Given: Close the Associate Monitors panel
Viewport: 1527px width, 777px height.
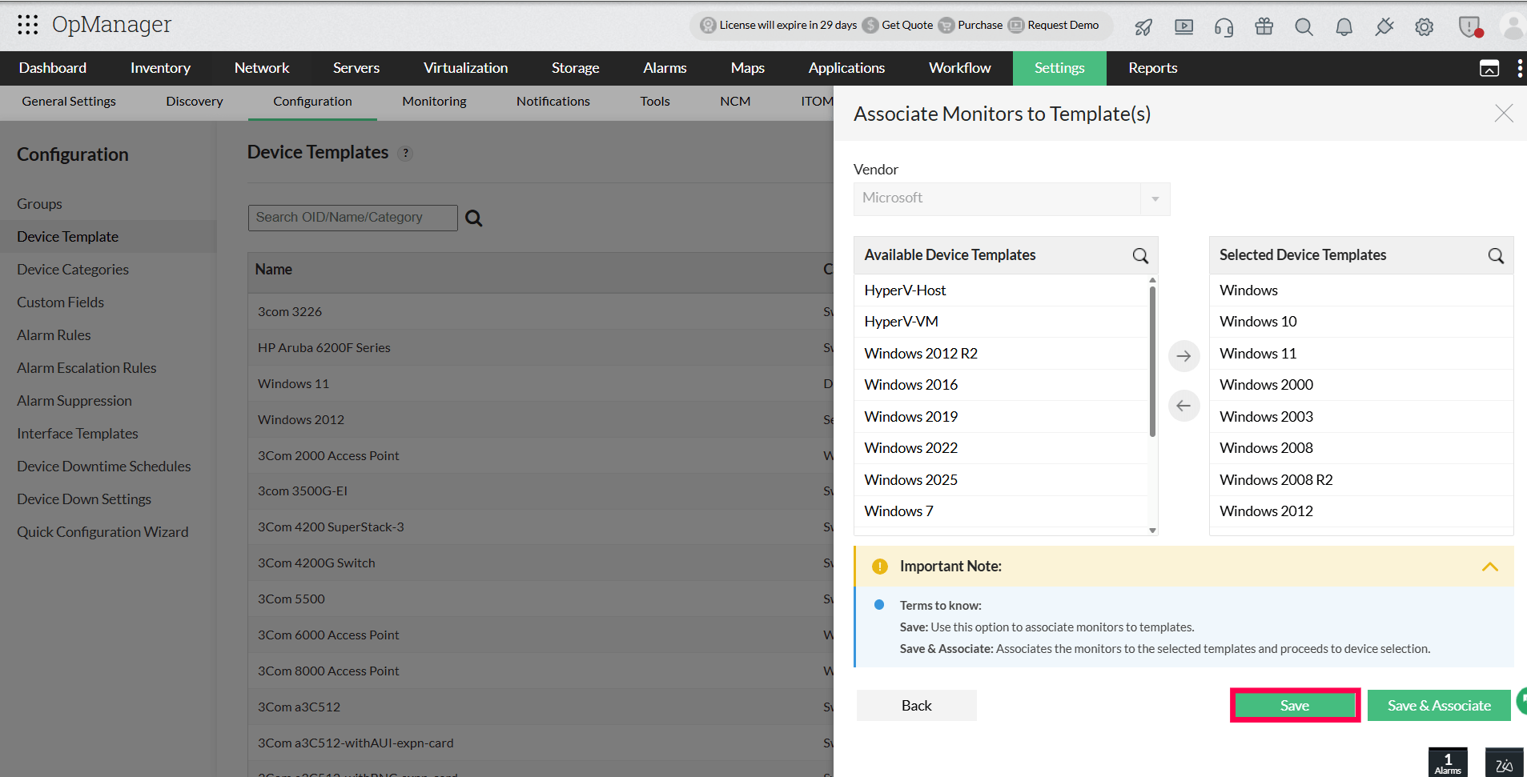Looking at the screenshot, I should [x=1504, y=114].
